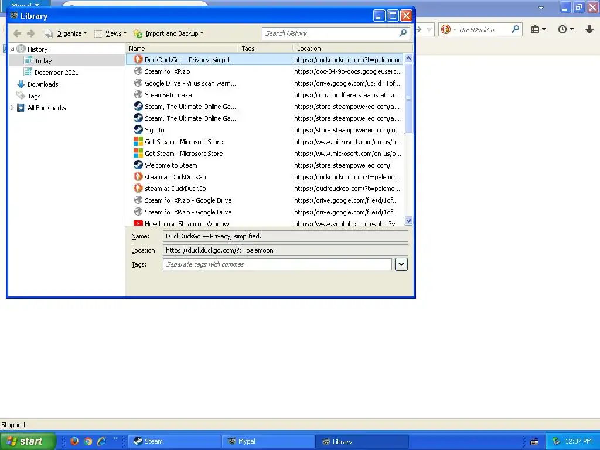Click the Tags input field

[277, 264]
